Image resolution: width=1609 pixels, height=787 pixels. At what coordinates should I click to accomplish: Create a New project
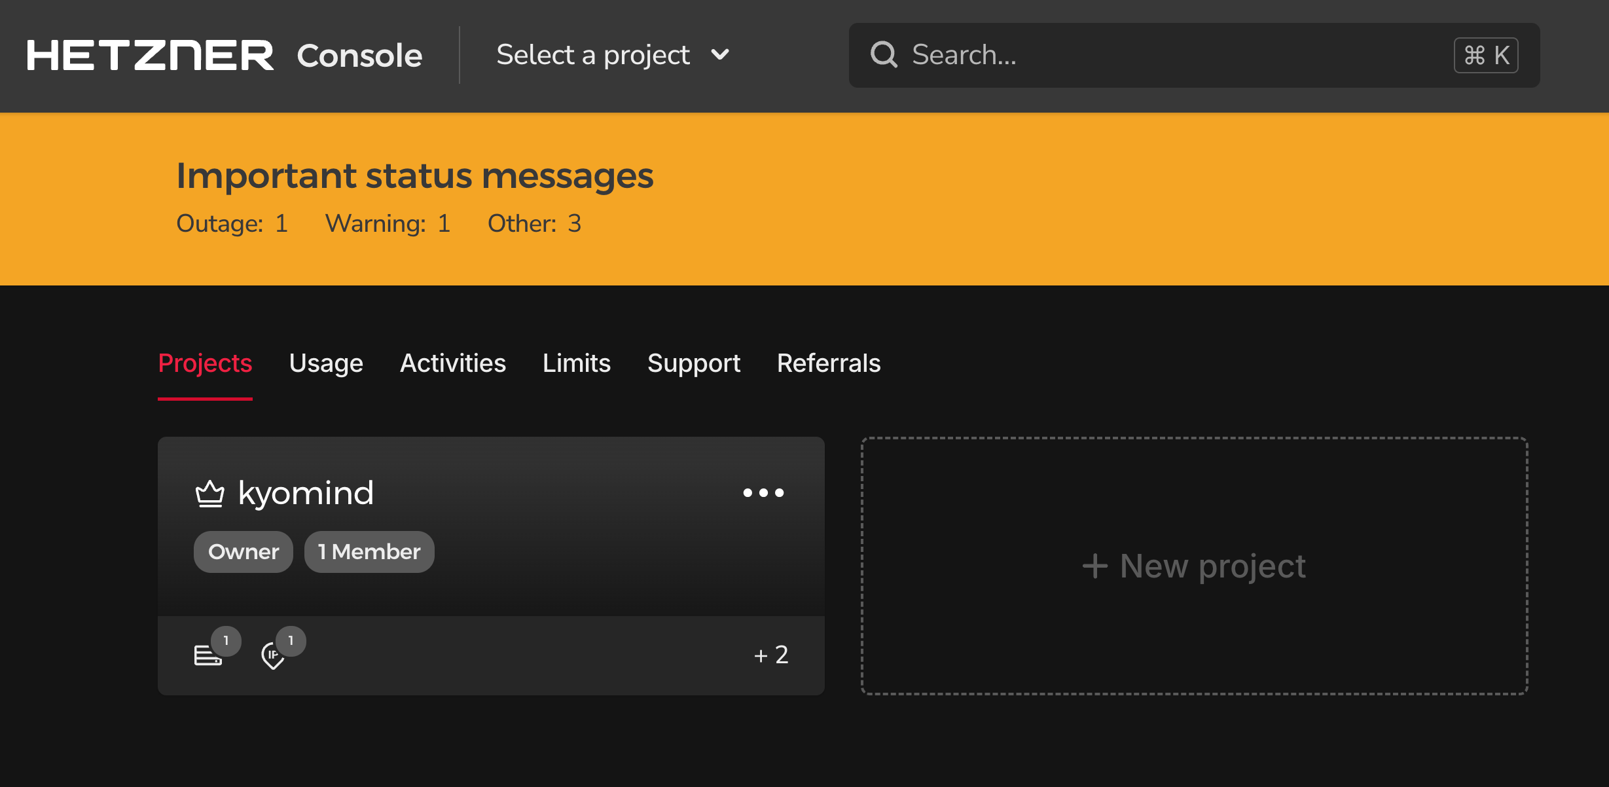1194,566
